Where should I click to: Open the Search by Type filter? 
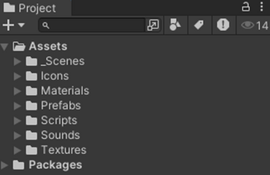pyautogui.click(x=175, y=25)
